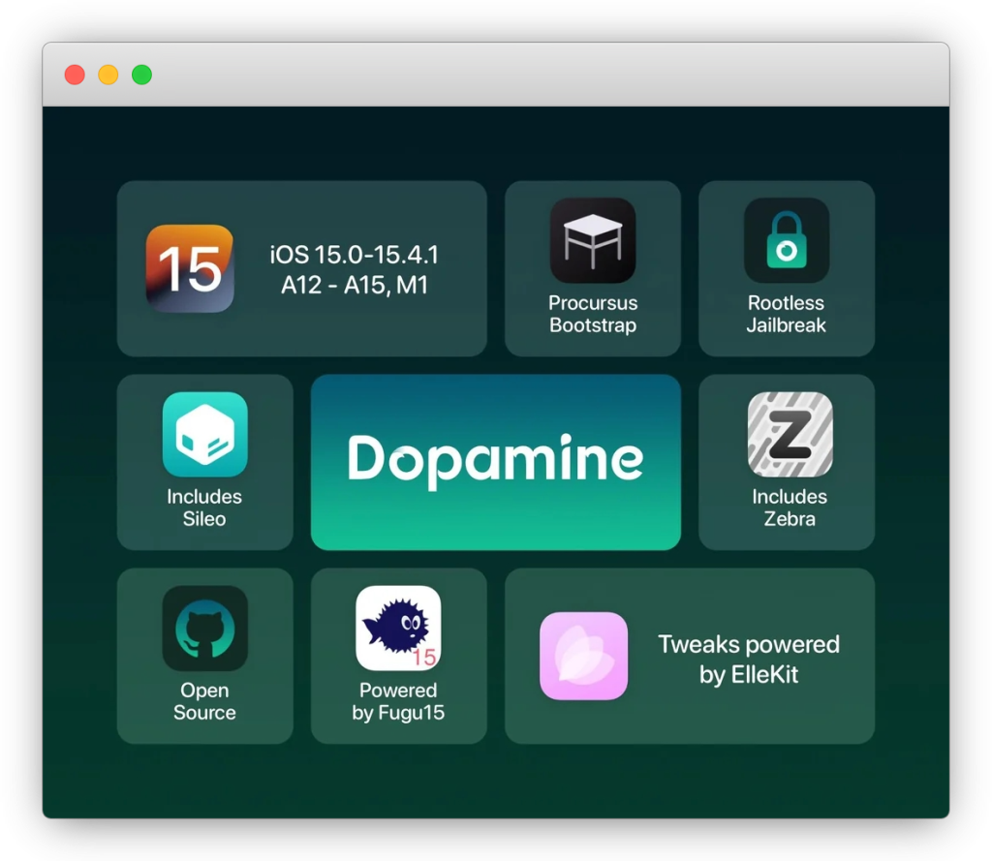This screenshot has width=992, height=861.
Task: Maximize the window with the green button
Action: pos(141,75)
